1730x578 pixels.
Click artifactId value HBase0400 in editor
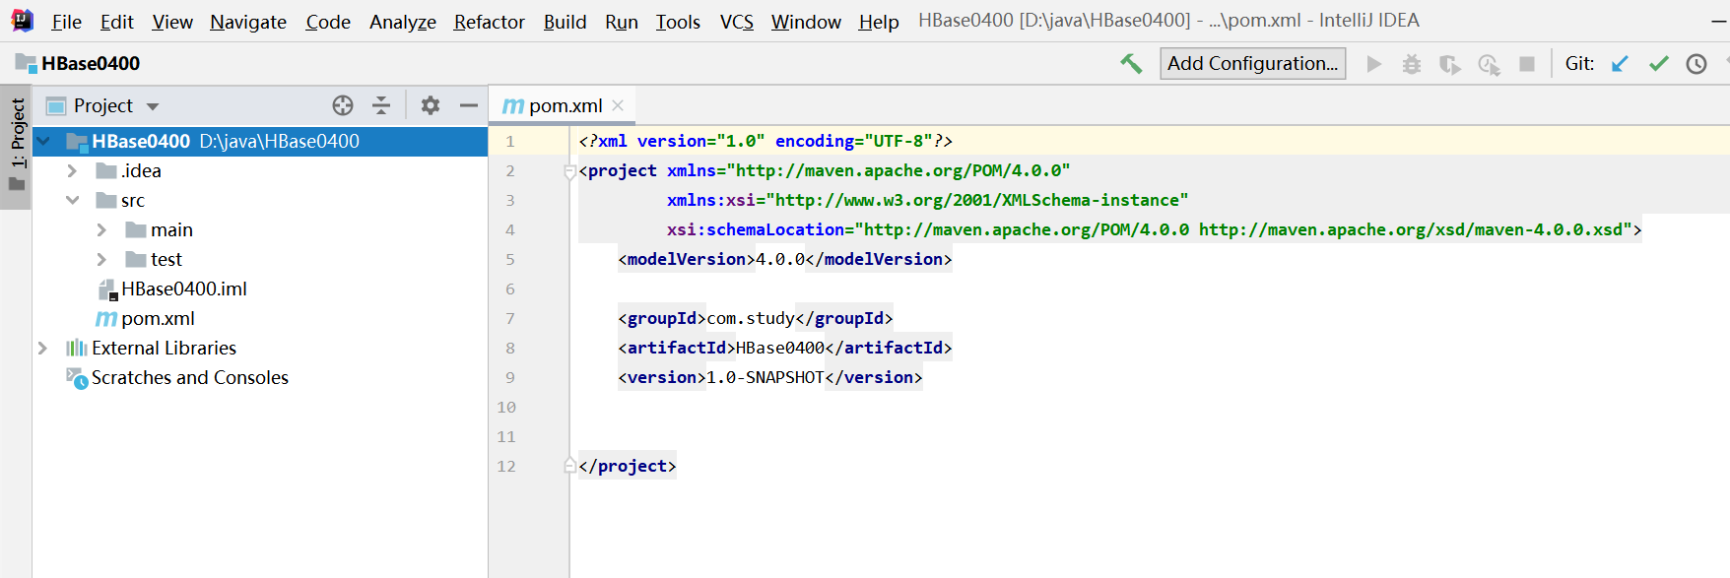tap(780, 349)
